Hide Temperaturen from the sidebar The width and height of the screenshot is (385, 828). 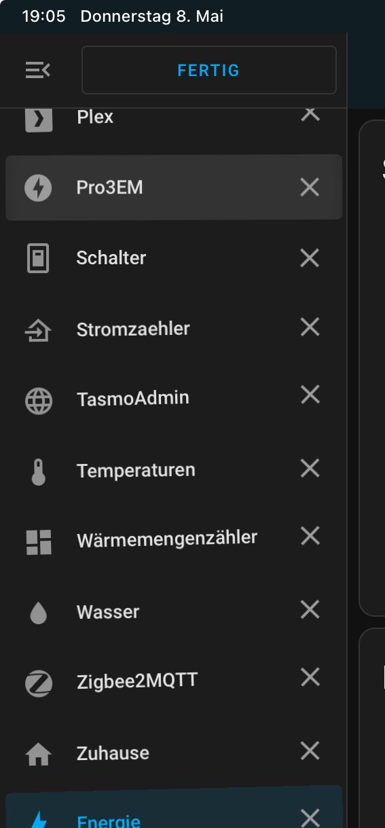point(310,468)
